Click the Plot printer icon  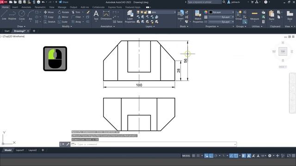(x=38, y=2)
